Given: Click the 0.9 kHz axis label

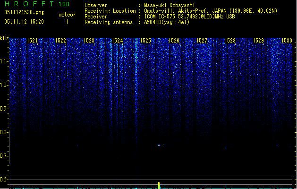Looking at the screenshot, I should (x=4, y=109).
